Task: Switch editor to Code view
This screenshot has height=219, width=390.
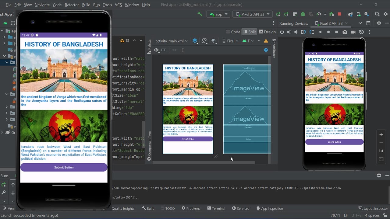Action: point(233,32)
